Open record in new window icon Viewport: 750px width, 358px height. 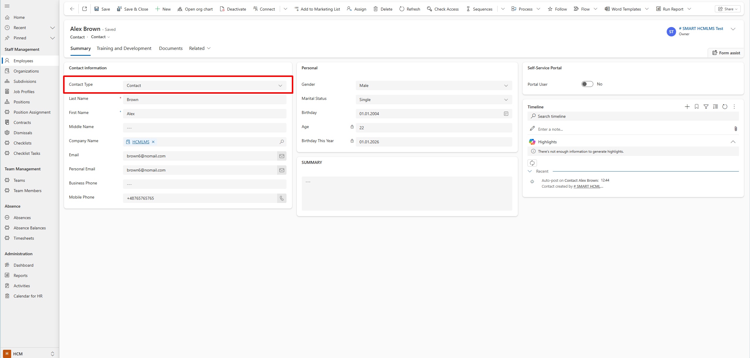click(85, 9)
